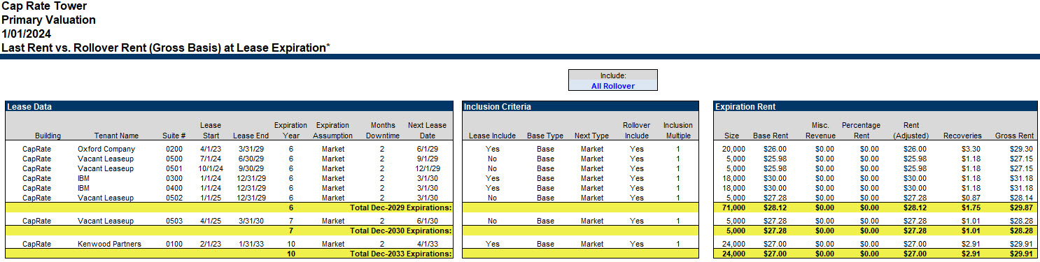1040x262 pixels.
Task: Select Lease Include No for suite 0503
Action: click(x=492, y=221)
